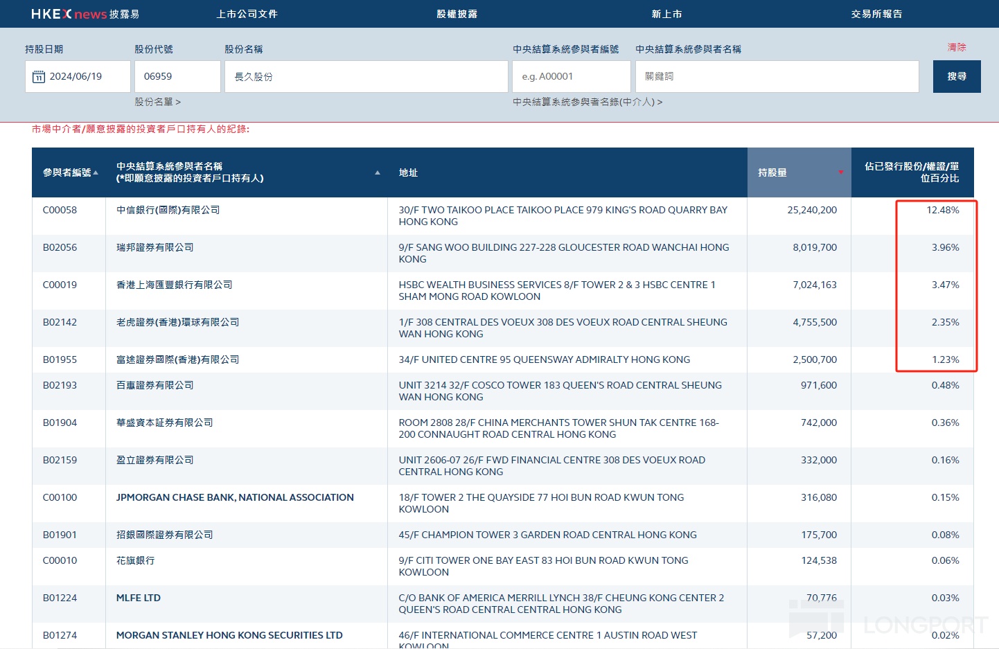
Task: Open the 新上市 menu
Action: [666, 14]
